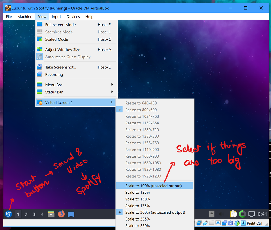271x230 pixels.
Task: Switch to workspace 1 in Lubuntu panel
Action: [18, 214]
